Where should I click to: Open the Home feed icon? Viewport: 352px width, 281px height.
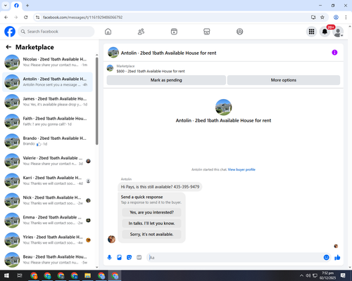pos(108,32)
